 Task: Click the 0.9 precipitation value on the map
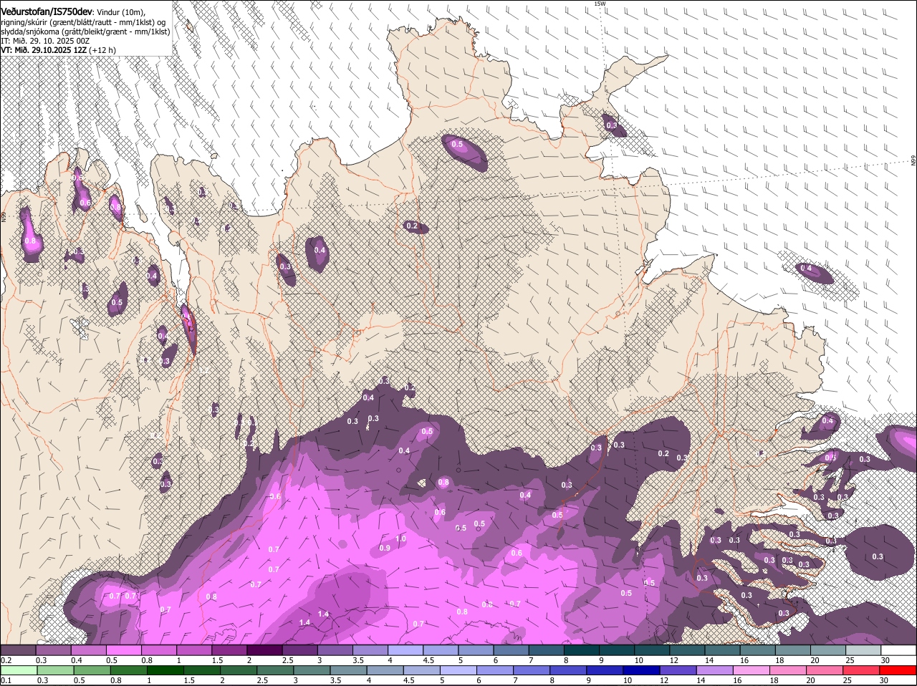point(385,548)
